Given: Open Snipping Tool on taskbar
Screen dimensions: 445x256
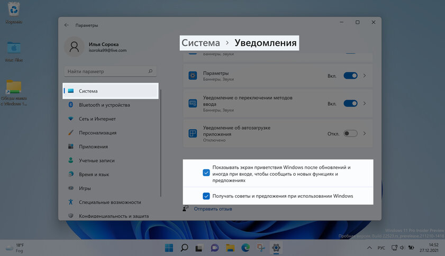Looking at the screenshot, I should 261,248.
